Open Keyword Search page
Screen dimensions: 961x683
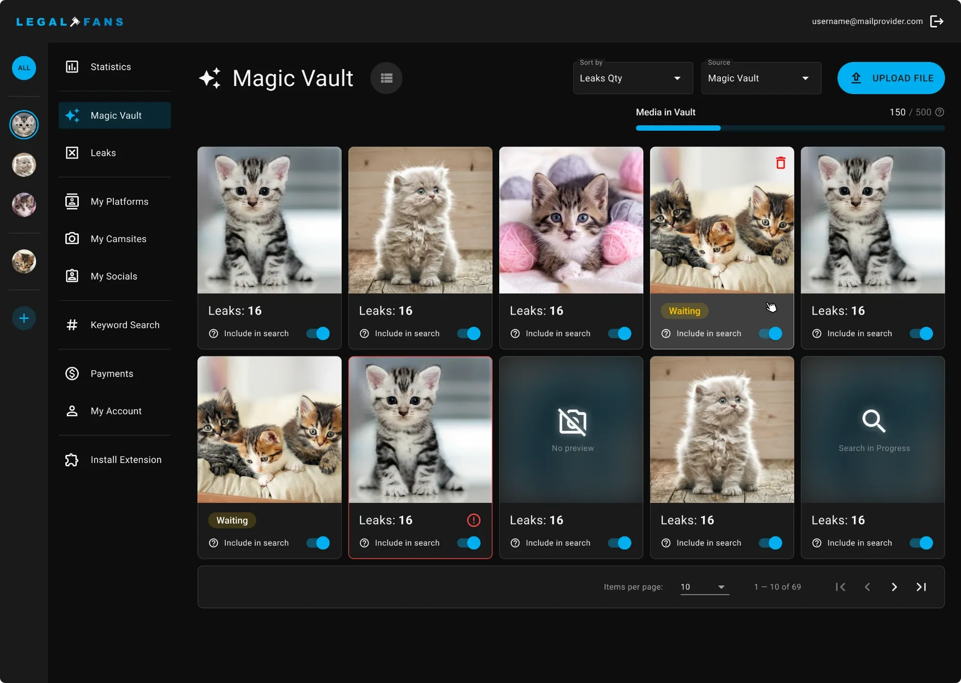(x=114, y=325)
